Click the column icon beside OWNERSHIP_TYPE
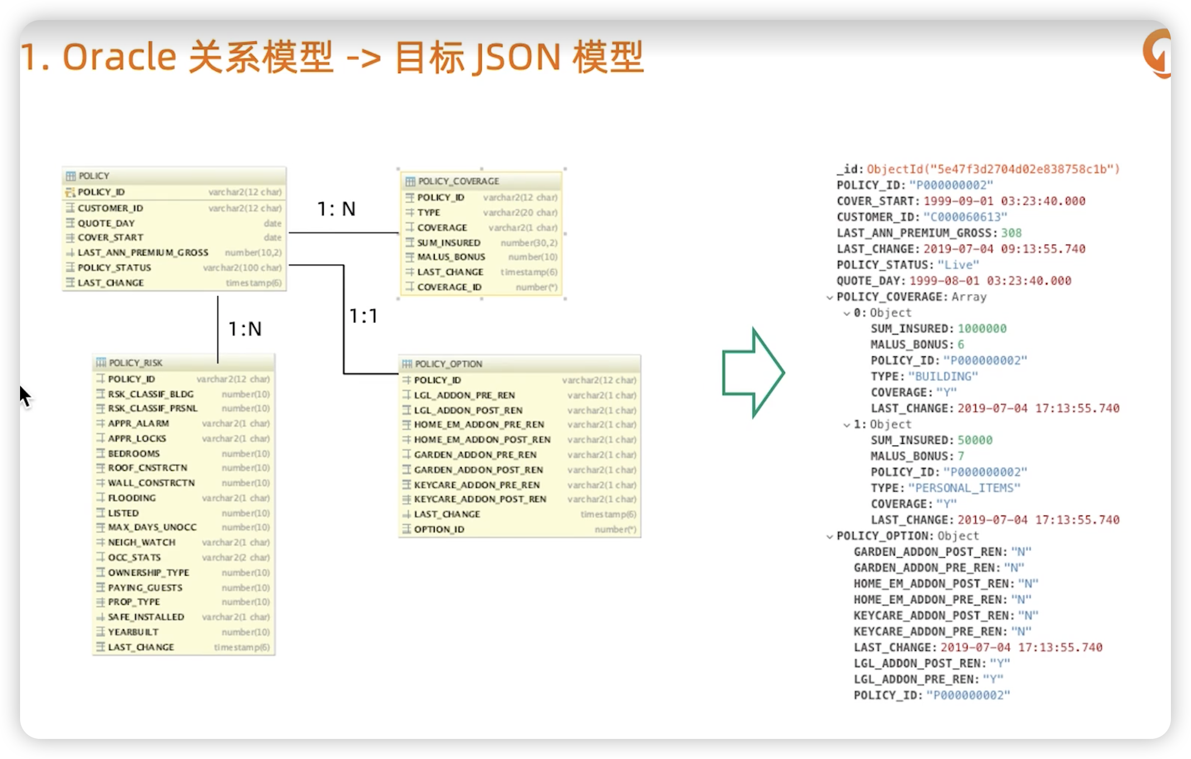Image resolution: width=1191 pixels, height=759 pixels. pyautogui.click(x=100, y=572)
